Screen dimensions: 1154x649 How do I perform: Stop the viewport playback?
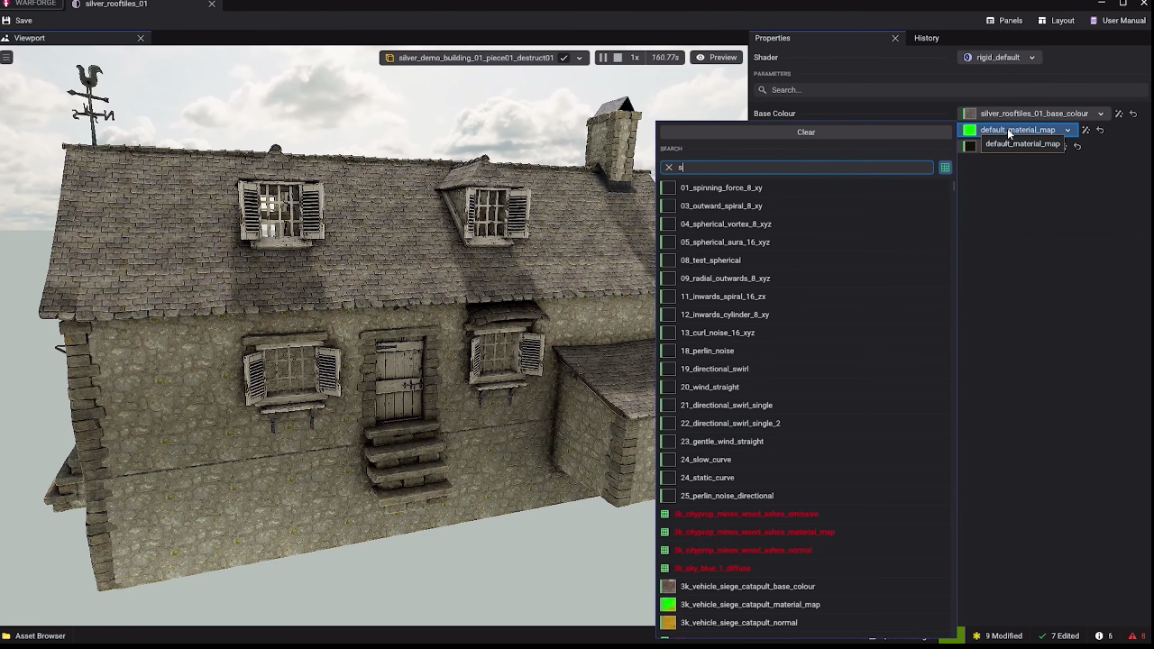point(618,58)
